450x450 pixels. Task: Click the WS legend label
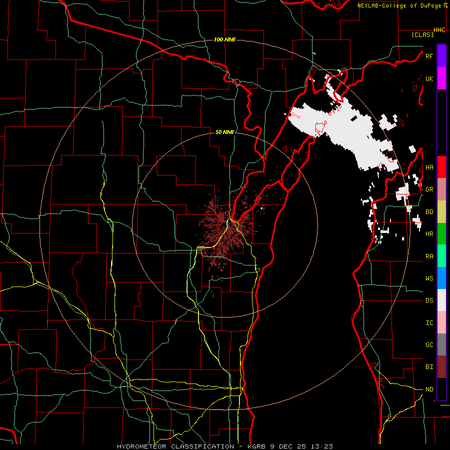(x=429, y=278)
